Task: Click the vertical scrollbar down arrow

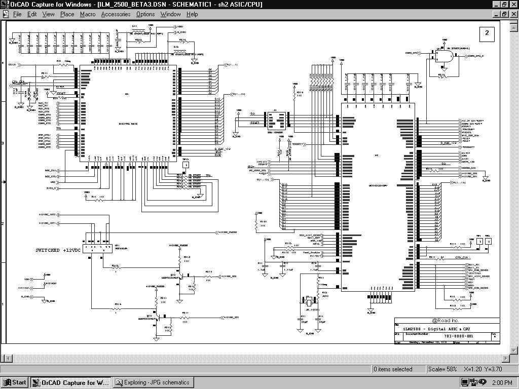Action: pyautogui.click(x=514, y=349)
